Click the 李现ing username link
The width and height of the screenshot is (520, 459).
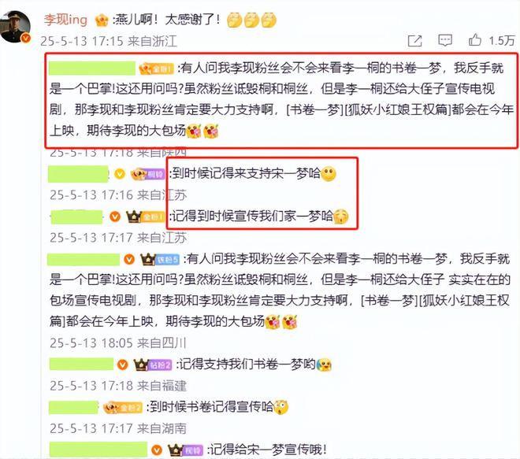[x=65, y=20]
